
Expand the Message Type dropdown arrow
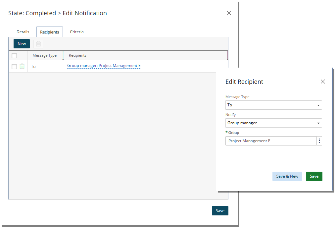click(318, 105)
